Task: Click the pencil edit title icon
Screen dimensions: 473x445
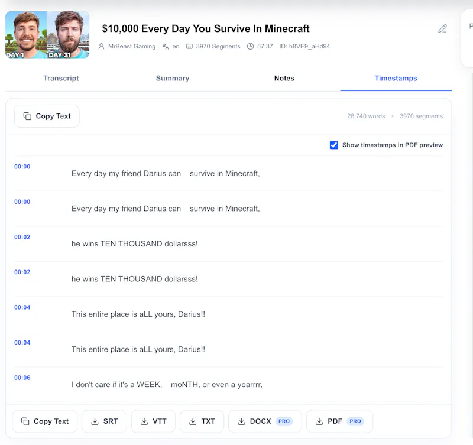Action: point(442,28)
